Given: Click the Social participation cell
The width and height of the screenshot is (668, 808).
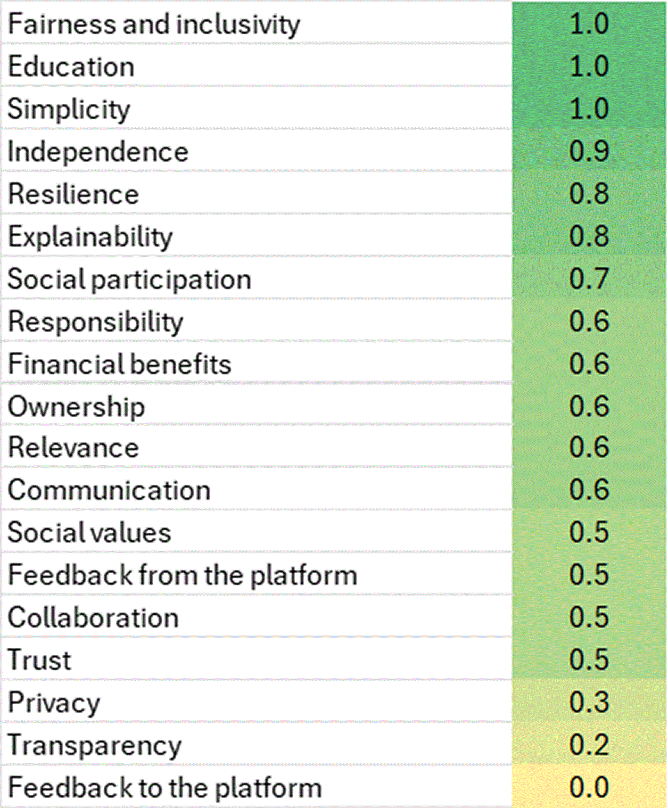Looking at the screenshot, I should pos(256,278).
